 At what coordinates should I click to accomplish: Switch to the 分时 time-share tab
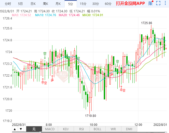click(8, 4)
